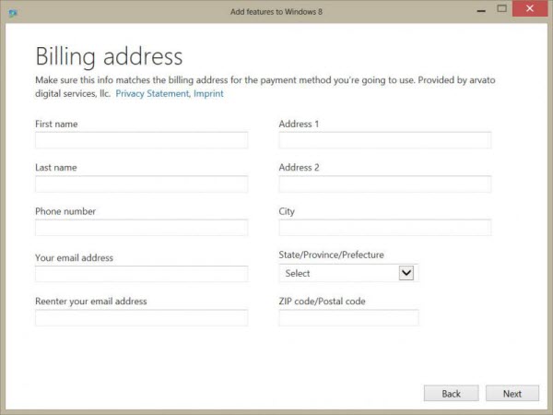Click the Select state combo box
Image resolution: width=553 pixels, height=415 pixels.
(x=348, y=273)
